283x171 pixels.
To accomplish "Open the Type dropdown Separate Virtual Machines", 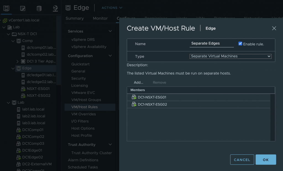I will (x=230, y=56).
